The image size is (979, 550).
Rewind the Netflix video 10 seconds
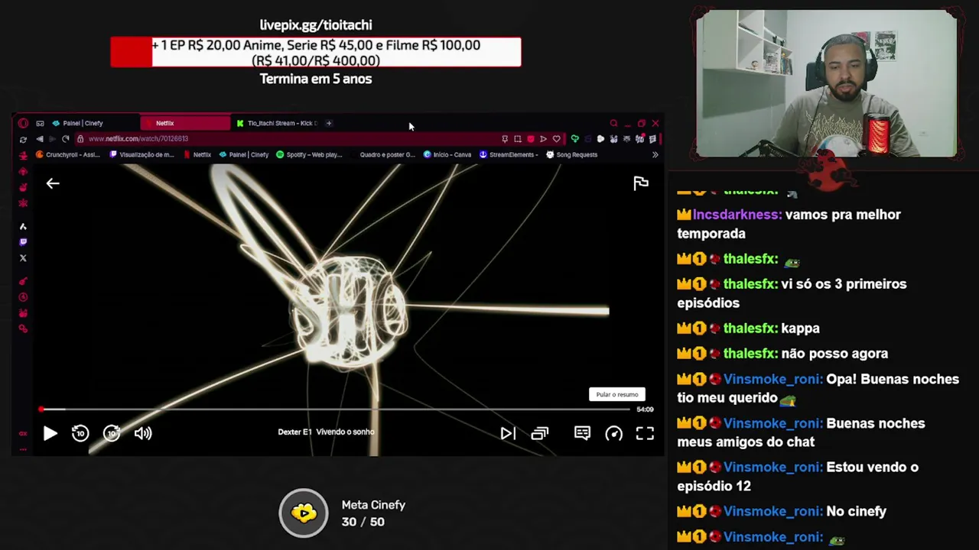pos(80,433)
